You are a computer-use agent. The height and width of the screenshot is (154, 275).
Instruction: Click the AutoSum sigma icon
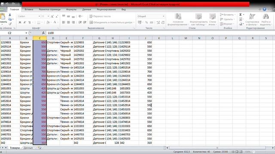pyautogui.click(x=241, y=15)
